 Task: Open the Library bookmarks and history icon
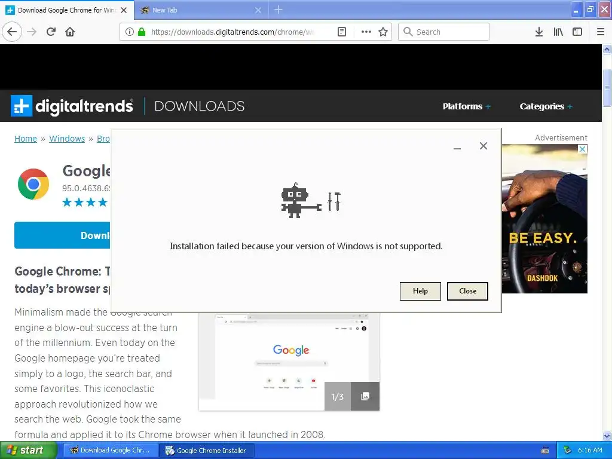click(x=558, y=32)
